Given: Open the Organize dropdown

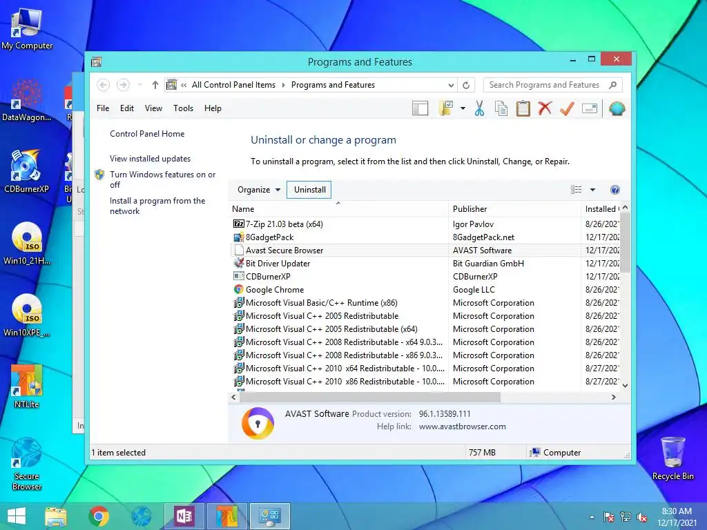Looking at the screenshot, I should click(x=259, y=190).
